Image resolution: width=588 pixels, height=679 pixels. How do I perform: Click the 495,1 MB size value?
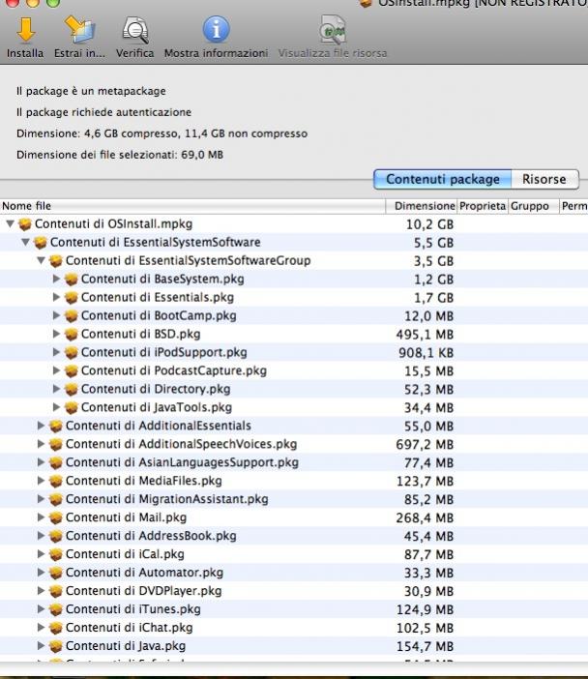tap(425, 335)
